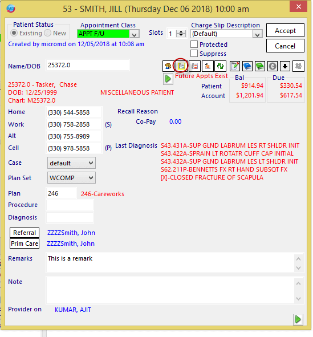
Task: Click the Accept button
Action: (285, 31)
